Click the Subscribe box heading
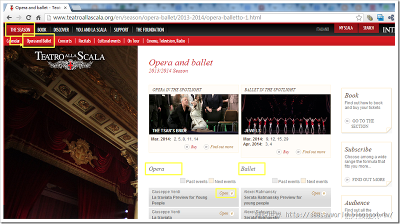The height and width of the screenshot is (224, 400). point(358,149)
